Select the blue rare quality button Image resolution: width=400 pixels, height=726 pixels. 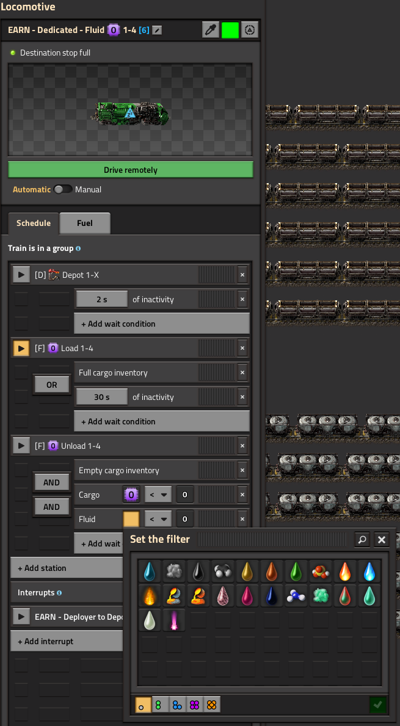coord(177,705)
